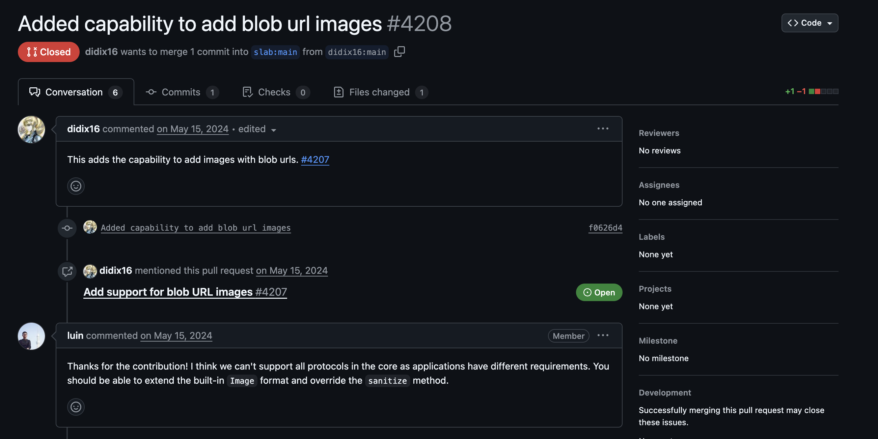Click small avatar beside the commit message
This screenshot has width=878, height=439.
point(90,227)
